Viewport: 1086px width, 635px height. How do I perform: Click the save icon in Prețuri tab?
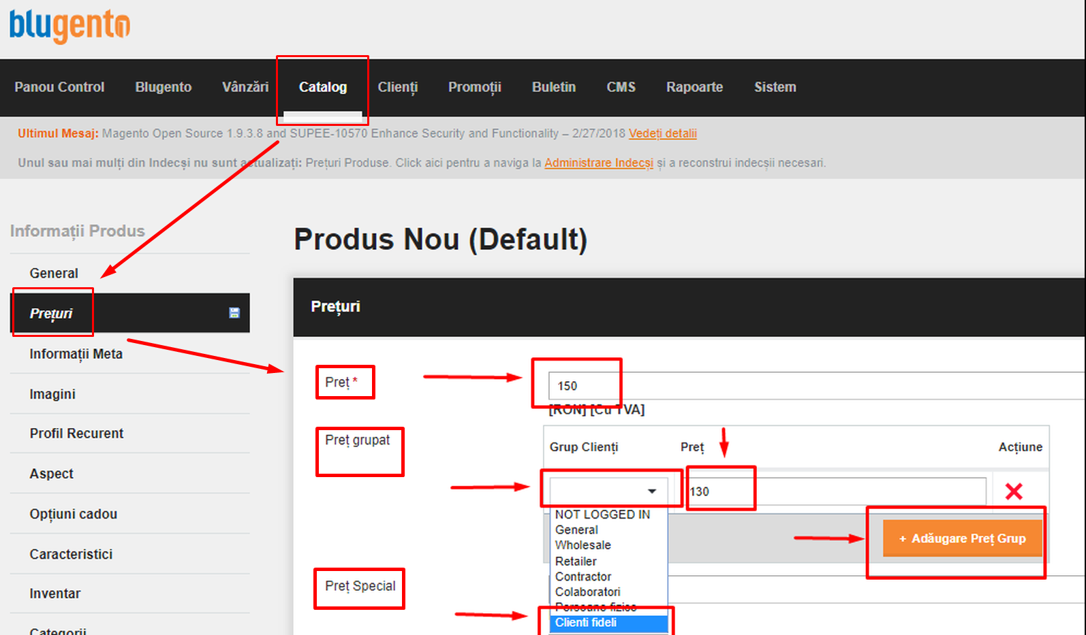(234, 313)
